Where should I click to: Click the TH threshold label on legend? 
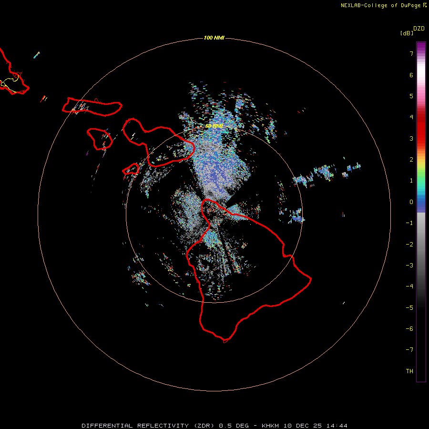(409, 371)
